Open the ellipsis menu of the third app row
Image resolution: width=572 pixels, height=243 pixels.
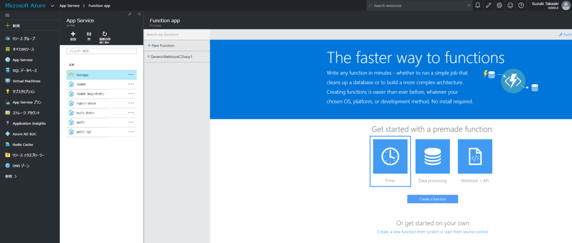click(x=131, y=93)
